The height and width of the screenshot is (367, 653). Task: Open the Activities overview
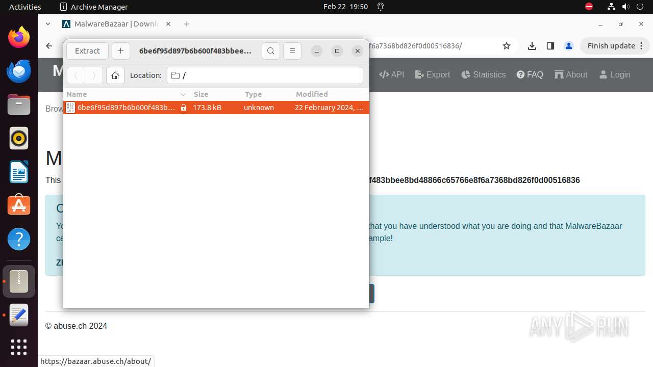(25, 7)
